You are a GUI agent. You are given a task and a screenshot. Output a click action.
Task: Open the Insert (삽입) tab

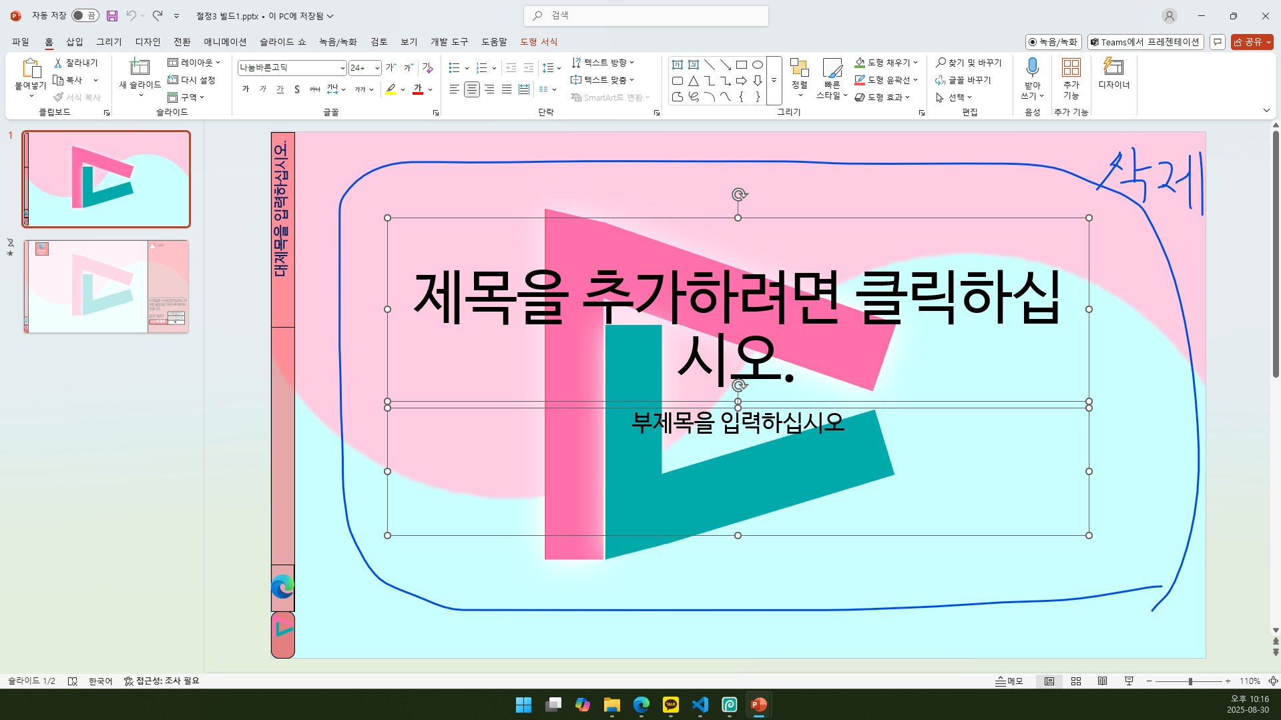point(75,42)
